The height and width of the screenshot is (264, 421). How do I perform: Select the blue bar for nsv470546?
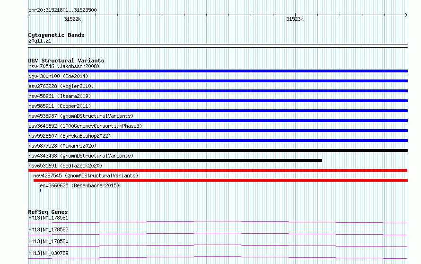click(218, 71)
